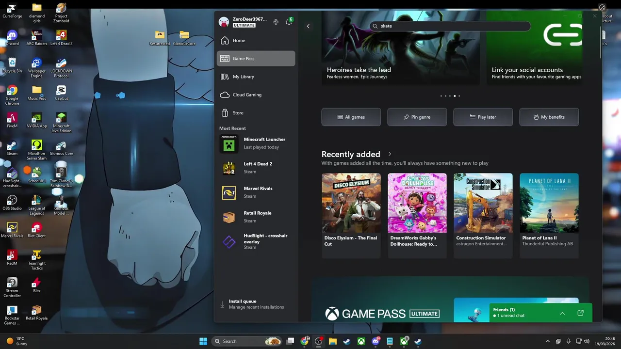Open Planet of Lana II card
This screenshot has width=621, height=349.
click(x=549, y=216)
